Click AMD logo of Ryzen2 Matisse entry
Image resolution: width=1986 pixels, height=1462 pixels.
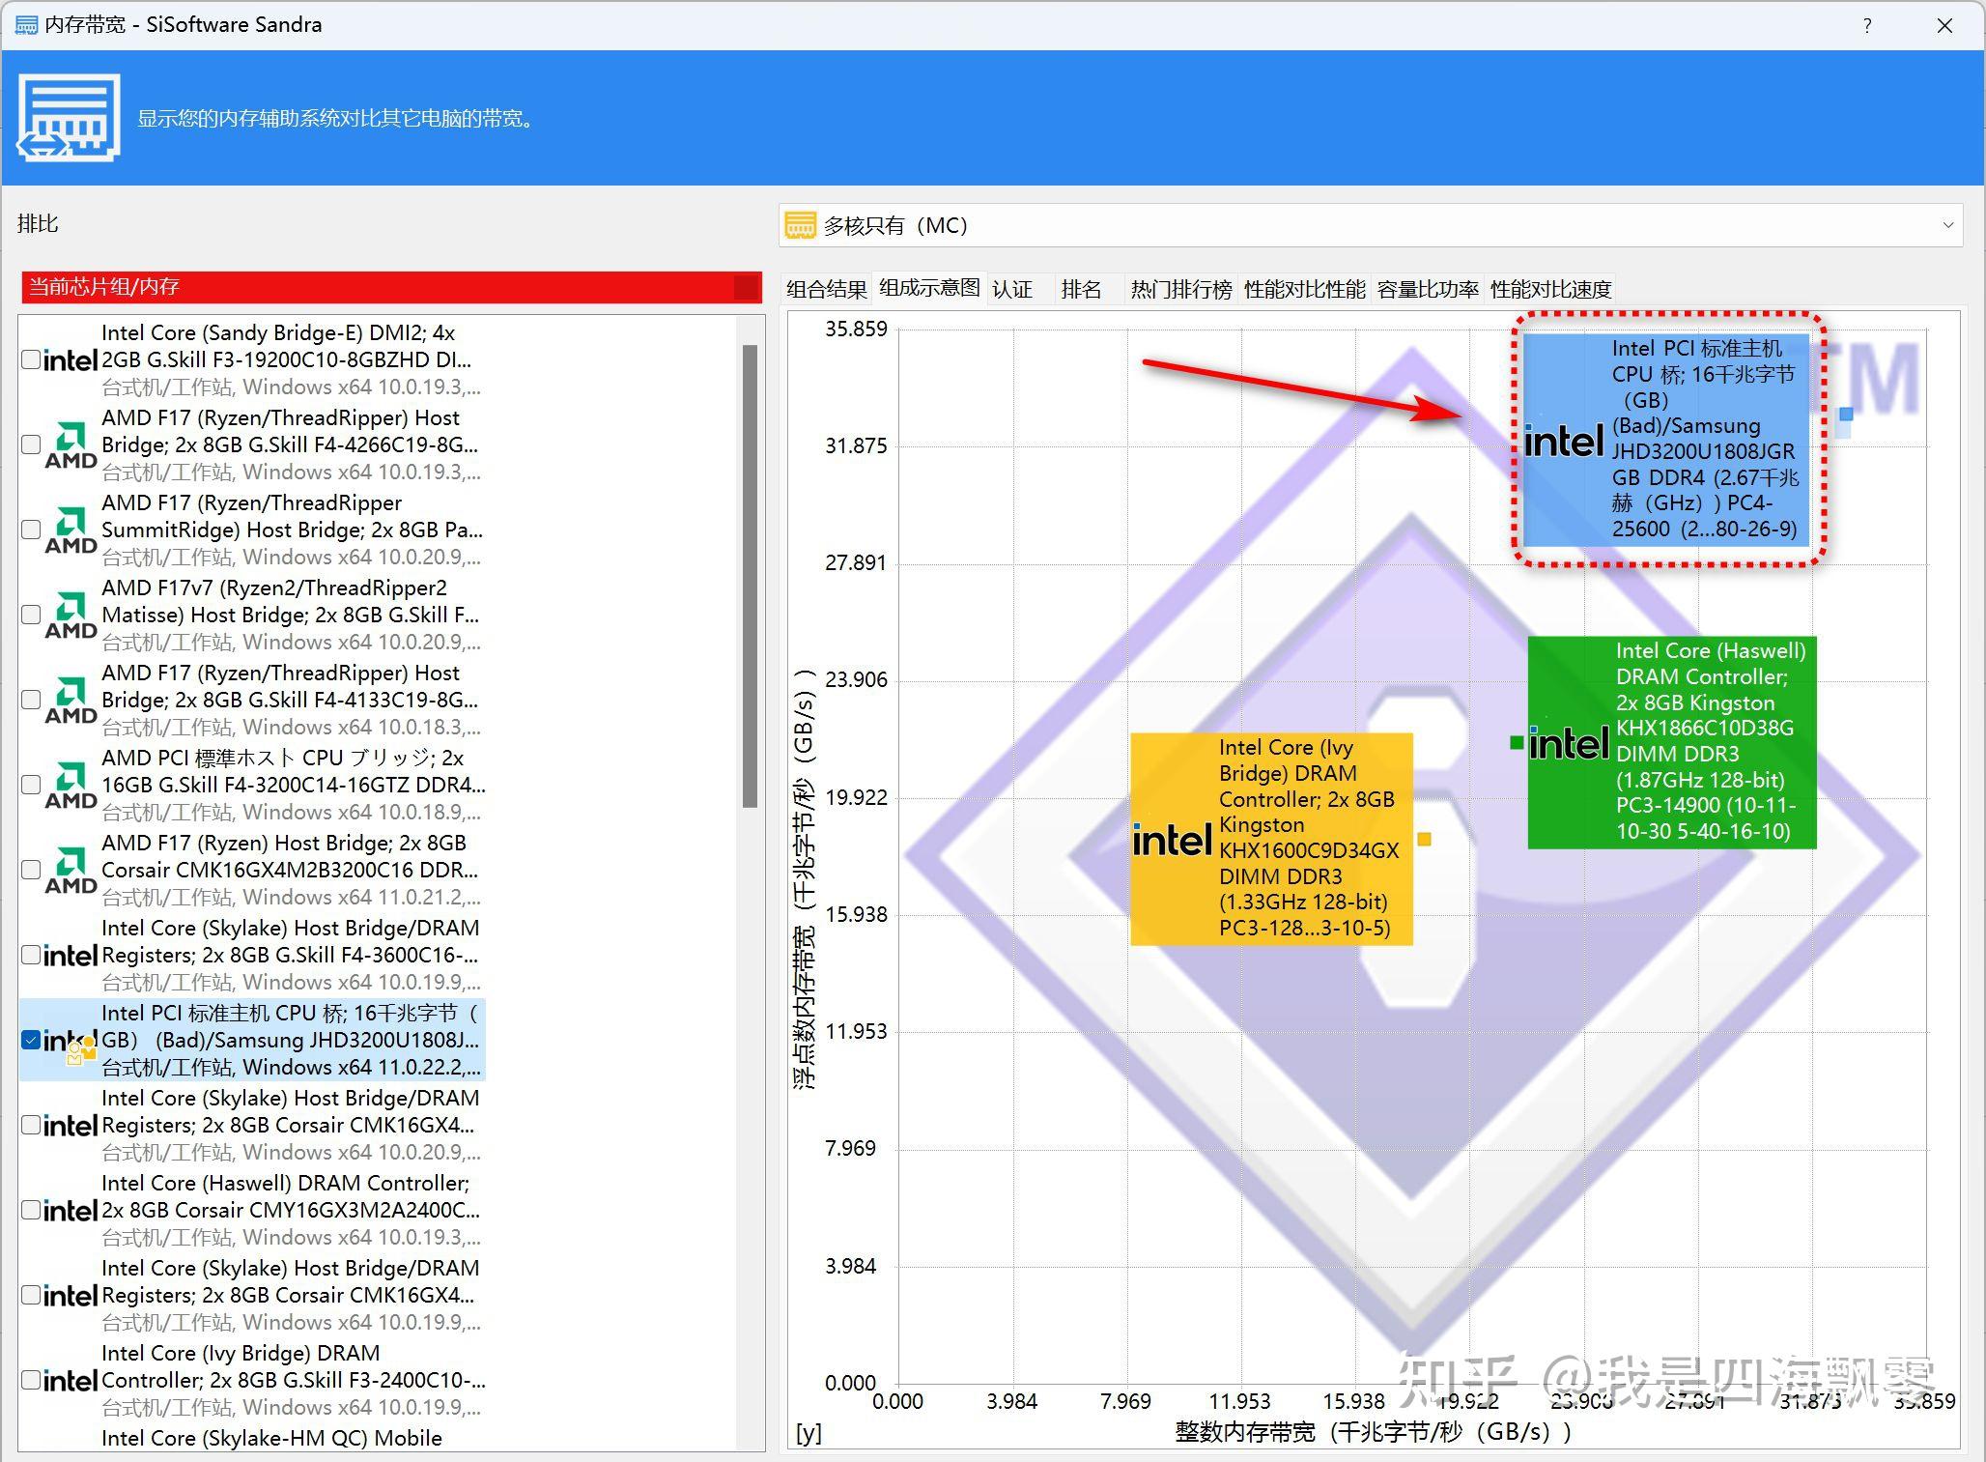pyautogui.click(x=71, y=616)
